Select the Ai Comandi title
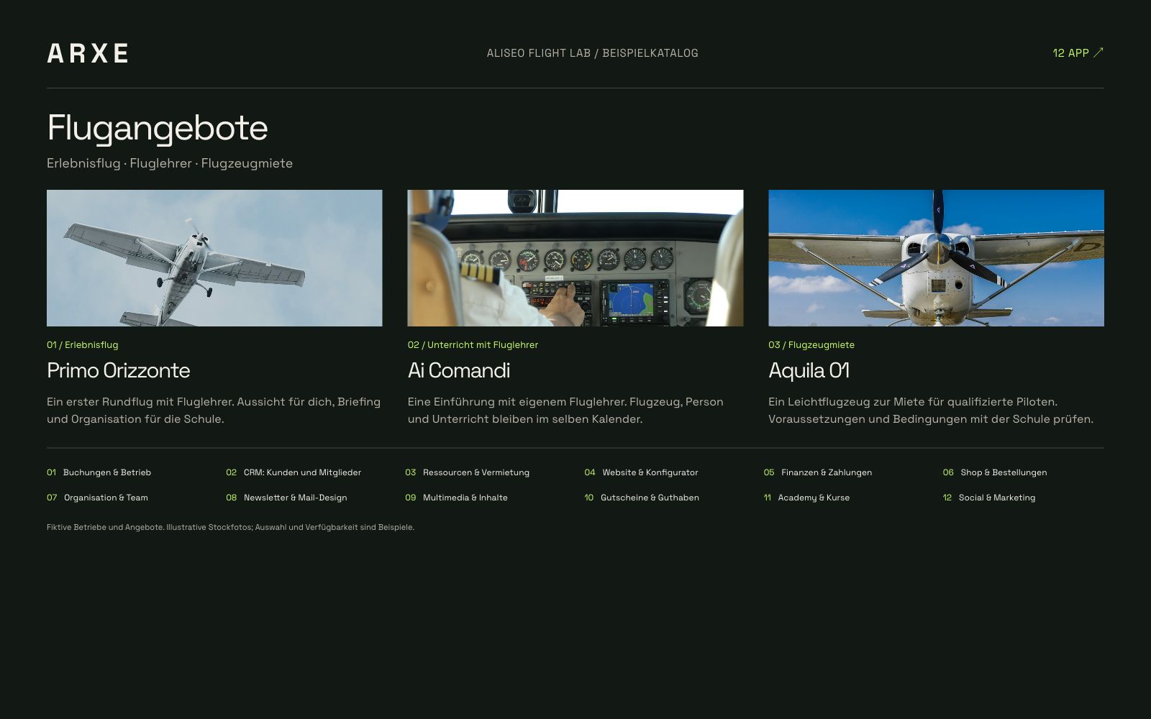 tap(459, 370)
